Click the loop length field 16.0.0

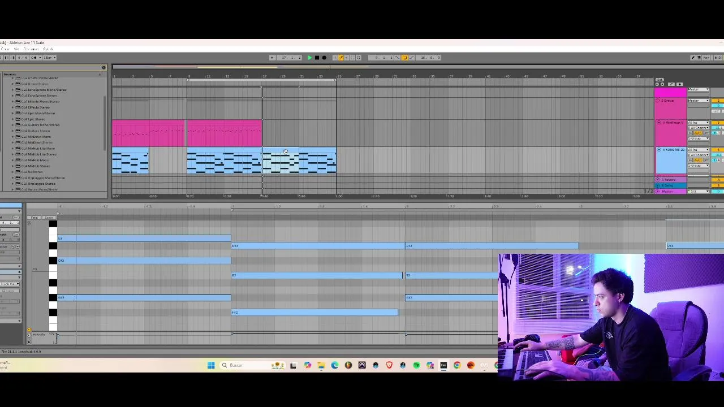428,58
